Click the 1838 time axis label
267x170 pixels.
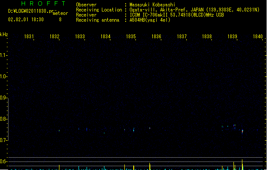(x=207, y=37)
